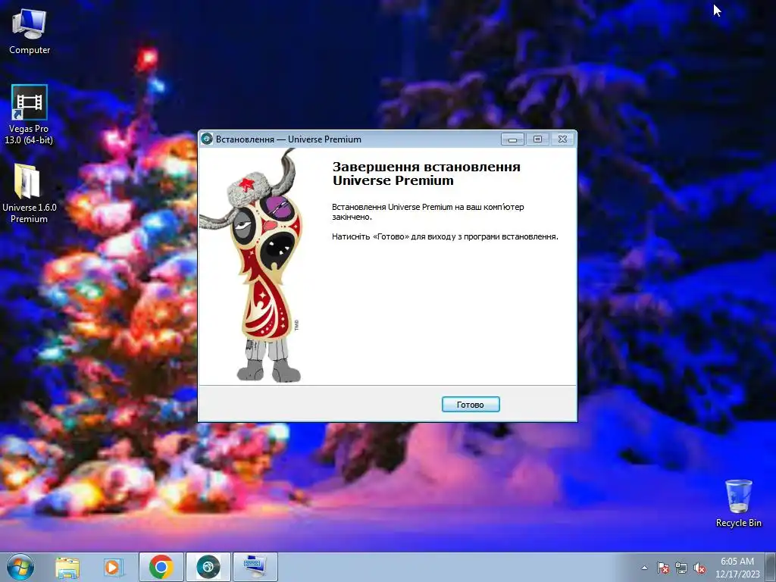The image size is (776, 582).
Task: Show hidden tray icons arrow
Action: 644,568
